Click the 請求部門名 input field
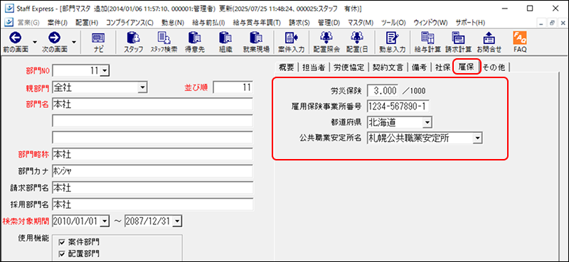Viewport: 569px width, 262px height. (152, 187)
